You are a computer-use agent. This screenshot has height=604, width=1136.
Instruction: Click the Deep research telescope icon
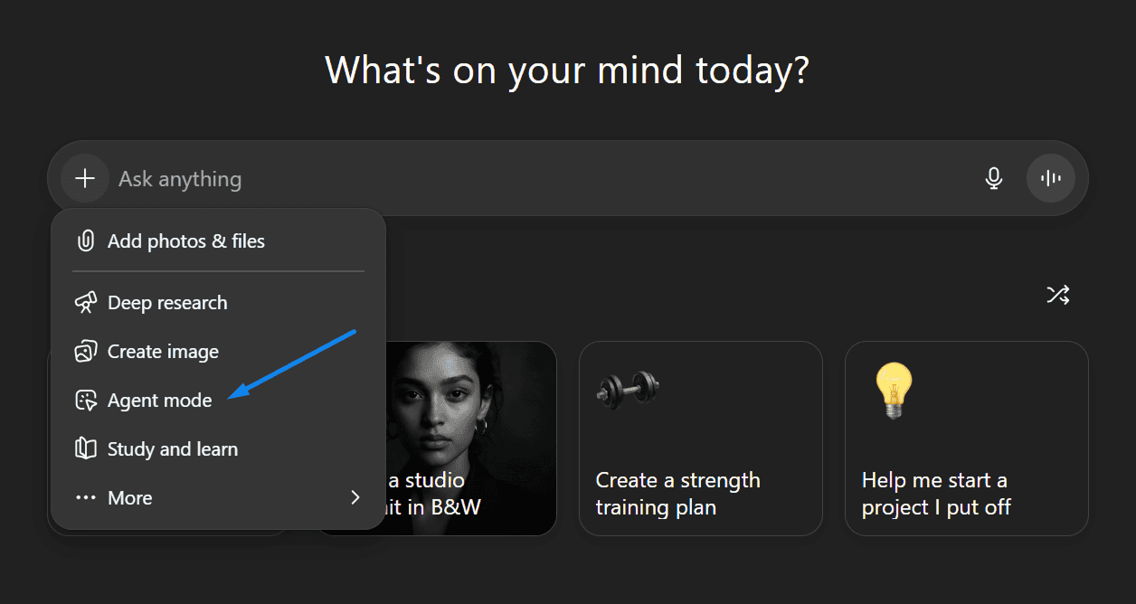(x=86, y=303)
